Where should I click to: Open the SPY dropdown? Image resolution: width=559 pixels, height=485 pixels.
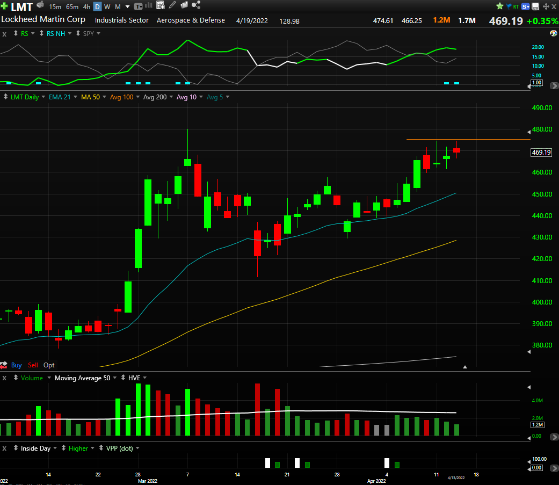click(x=98, y=33)
